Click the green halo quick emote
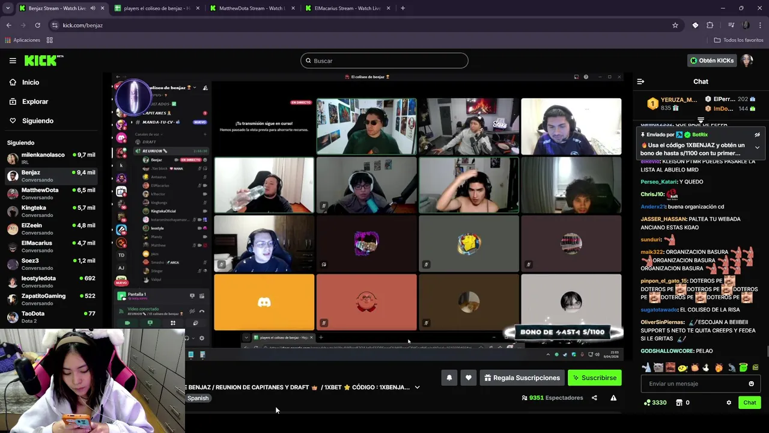Image resolution: width=769 pixels, height=433 pixels. 743,367
